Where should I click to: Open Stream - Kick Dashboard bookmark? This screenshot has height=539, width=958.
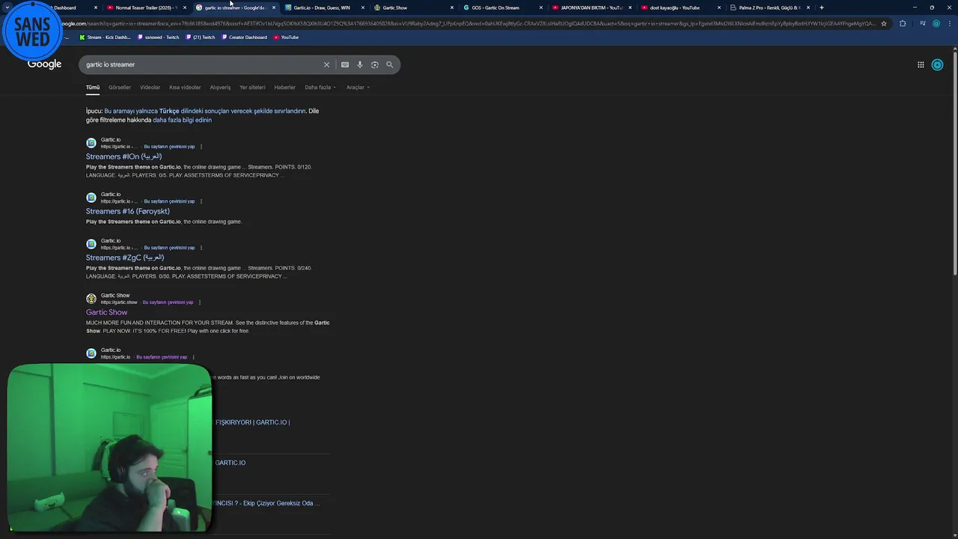(105, 37)
